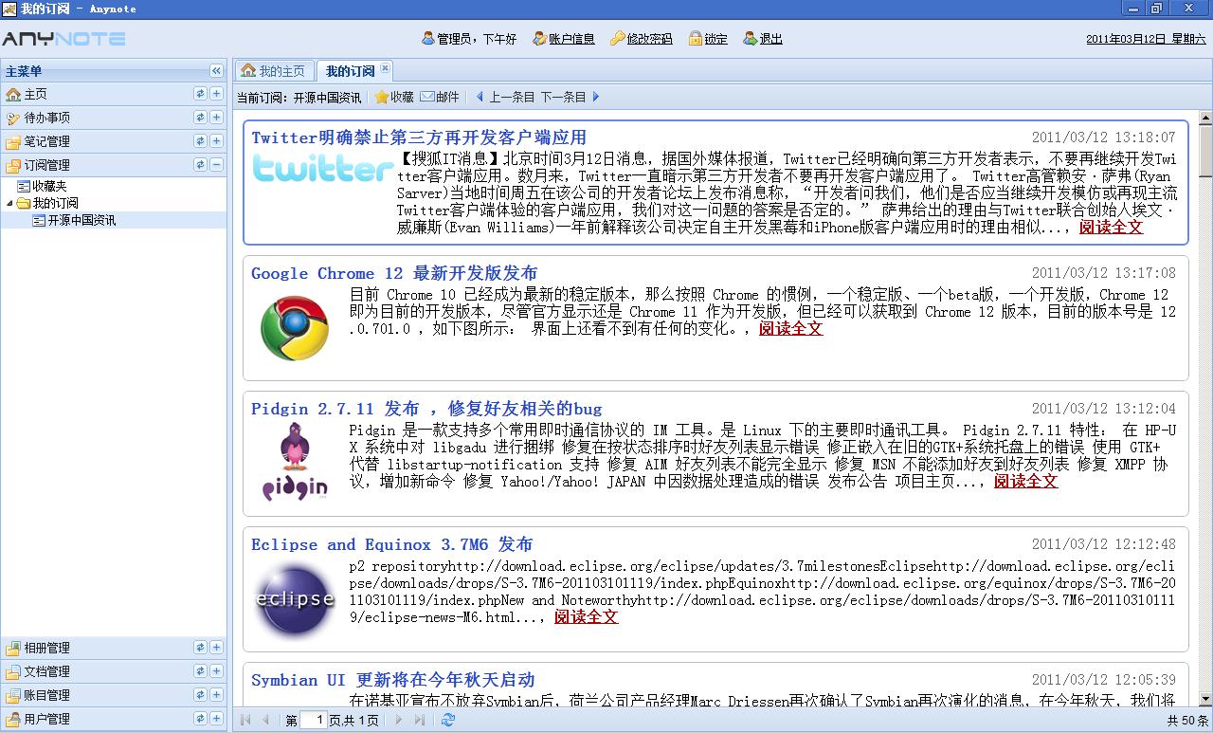Open 阅读全文 link of Pidgin article
This screenshot has height=733, width=1213.
[1025, 481]
